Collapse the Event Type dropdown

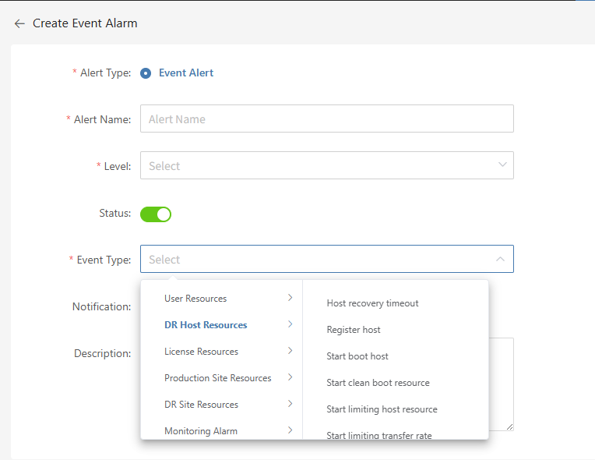pyautogui.click(x=500, y=259)
